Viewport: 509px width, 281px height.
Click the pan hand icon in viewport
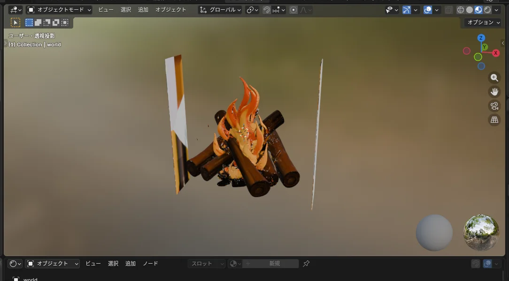(x=494, y=92)
